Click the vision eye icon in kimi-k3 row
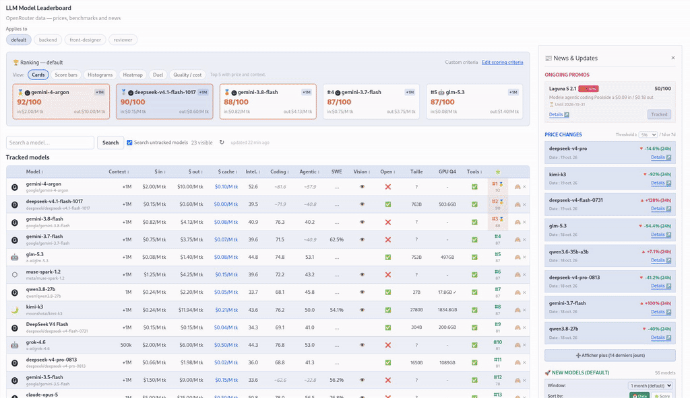This screenshot has height=398, width=690. coord(362,310)
